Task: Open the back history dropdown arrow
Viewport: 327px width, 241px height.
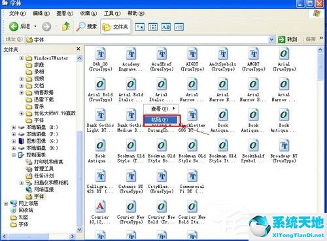Action: coord(35,27)
